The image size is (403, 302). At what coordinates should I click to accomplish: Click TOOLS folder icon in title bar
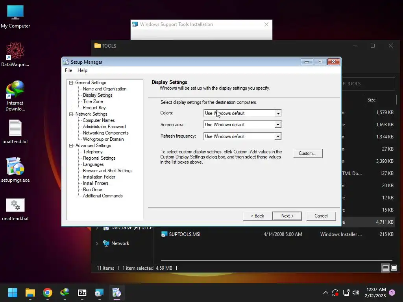pyautogui.click(x=98, y=46)
